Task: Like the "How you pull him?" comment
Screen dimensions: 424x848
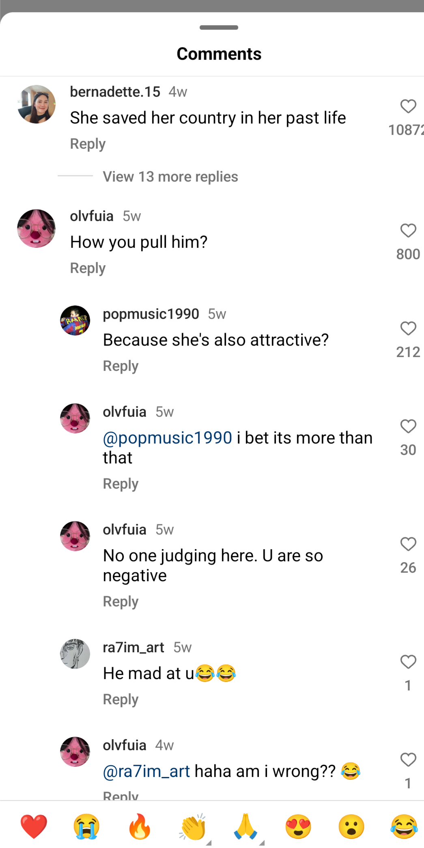Action: pyautogui.click(x=408, y=231)
